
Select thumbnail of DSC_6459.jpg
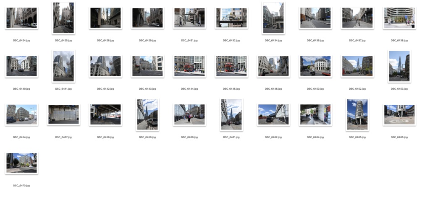coord(147,115)
